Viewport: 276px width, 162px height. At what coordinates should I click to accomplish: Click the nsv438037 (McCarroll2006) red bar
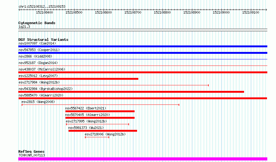click(x=143, y=72)
